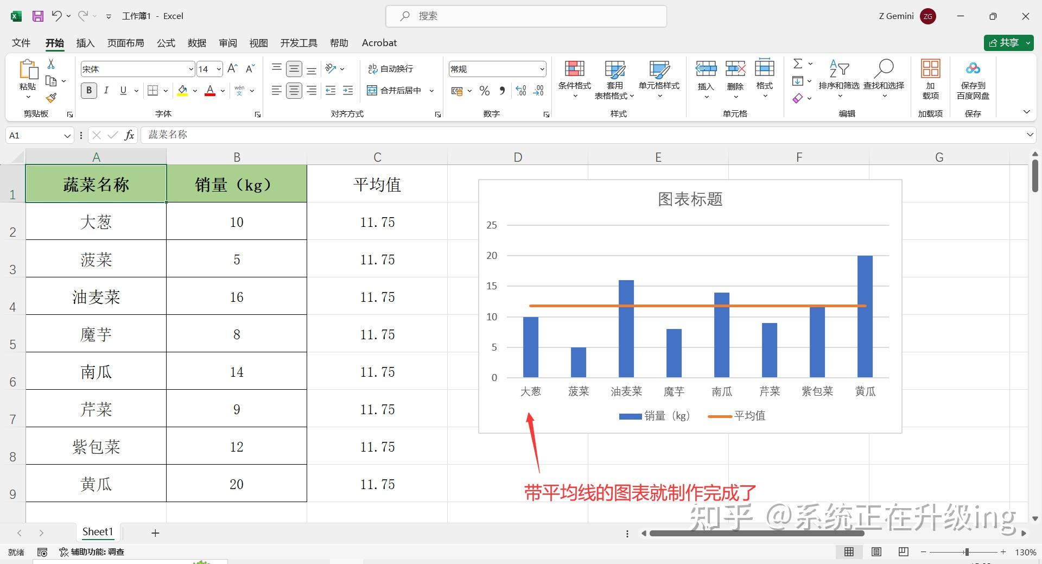The height and width of the screenshot is (564, 1042).
Task: Click the Cut scissors icon
Action: tap(51, 64)
